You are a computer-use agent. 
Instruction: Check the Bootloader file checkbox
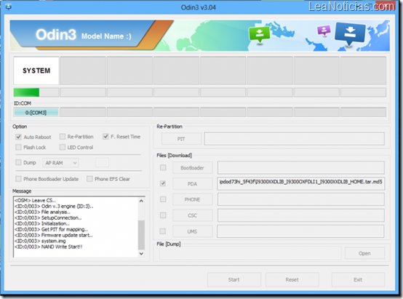click(163, 167)
